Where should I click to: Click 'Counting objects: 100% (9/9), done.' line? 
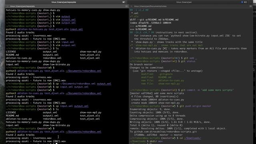155,112
